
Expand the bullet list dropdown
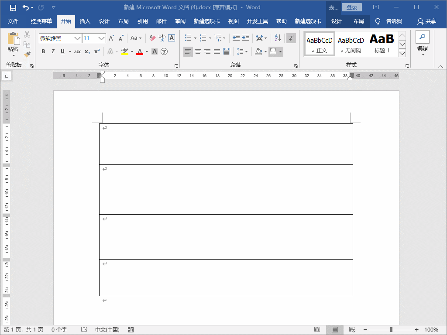195,38
